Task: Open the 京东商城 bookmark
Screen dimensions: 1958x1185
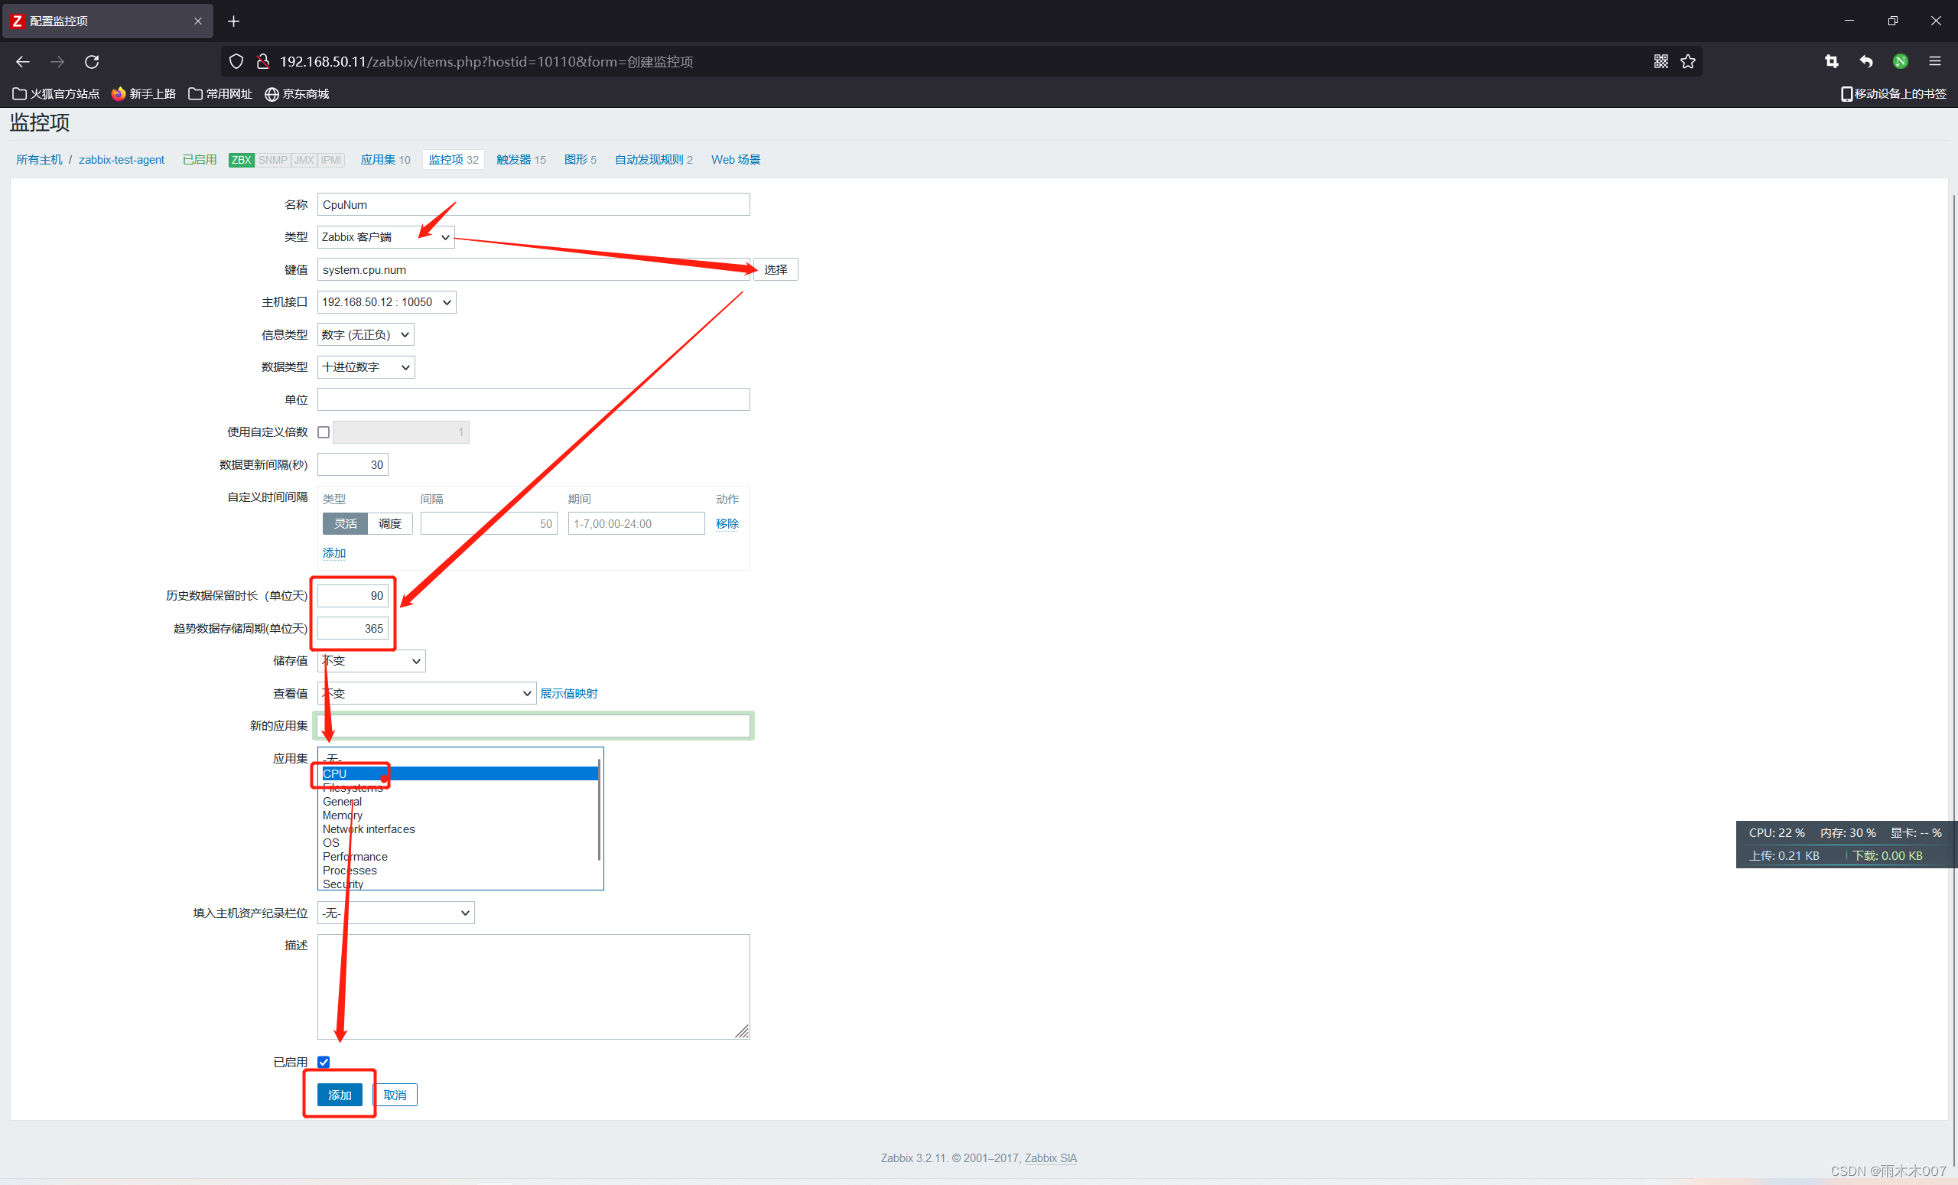Action: tap(297, 94)
